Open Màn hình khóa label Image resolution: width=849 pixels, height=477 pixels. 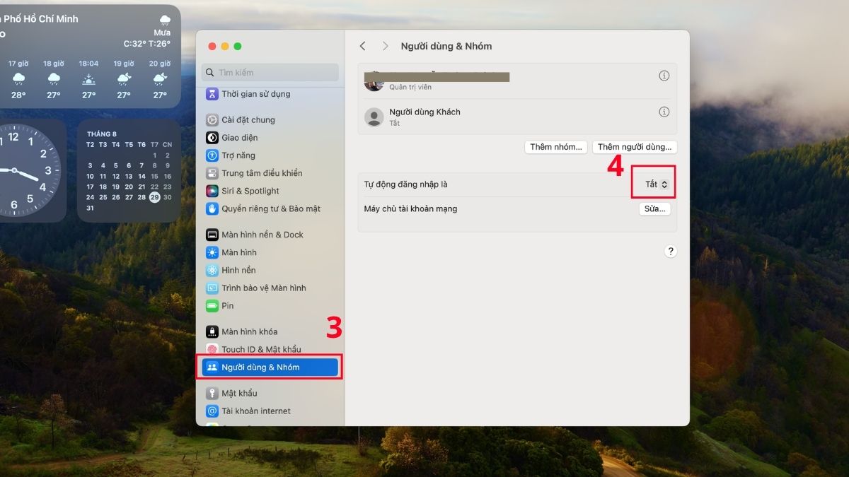pos(250,331)
